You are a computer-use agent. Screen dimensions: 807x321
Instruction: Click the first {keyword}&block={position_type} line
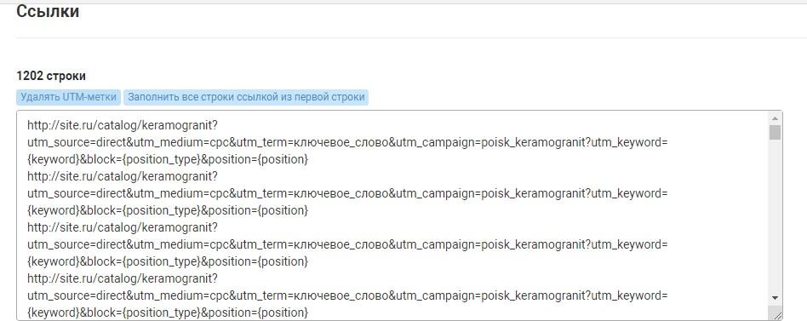(x=168, y=159)
